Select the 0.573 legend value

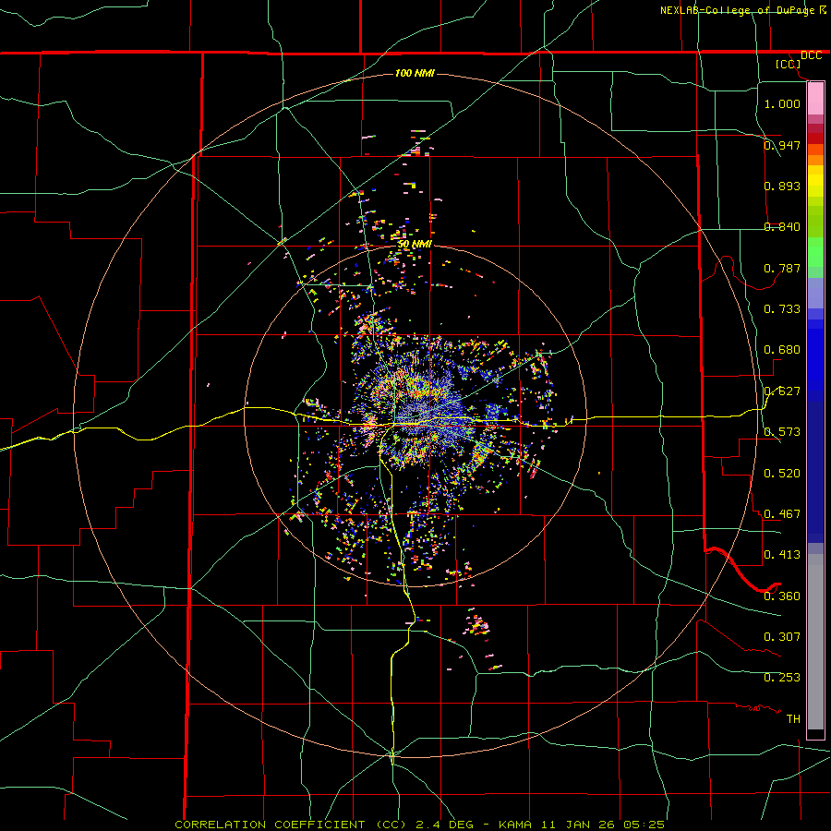pyautogui.click(x=782, y=432)
